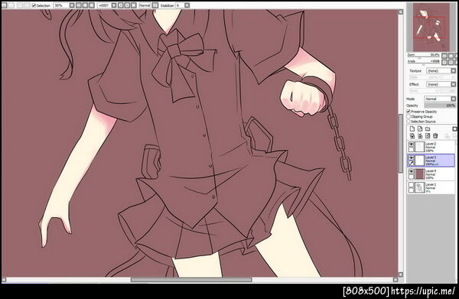Adjust the navigator Zoom slider
Image resolution: width=459 pixels, height=299 pixels.
(x=423, y=57)
